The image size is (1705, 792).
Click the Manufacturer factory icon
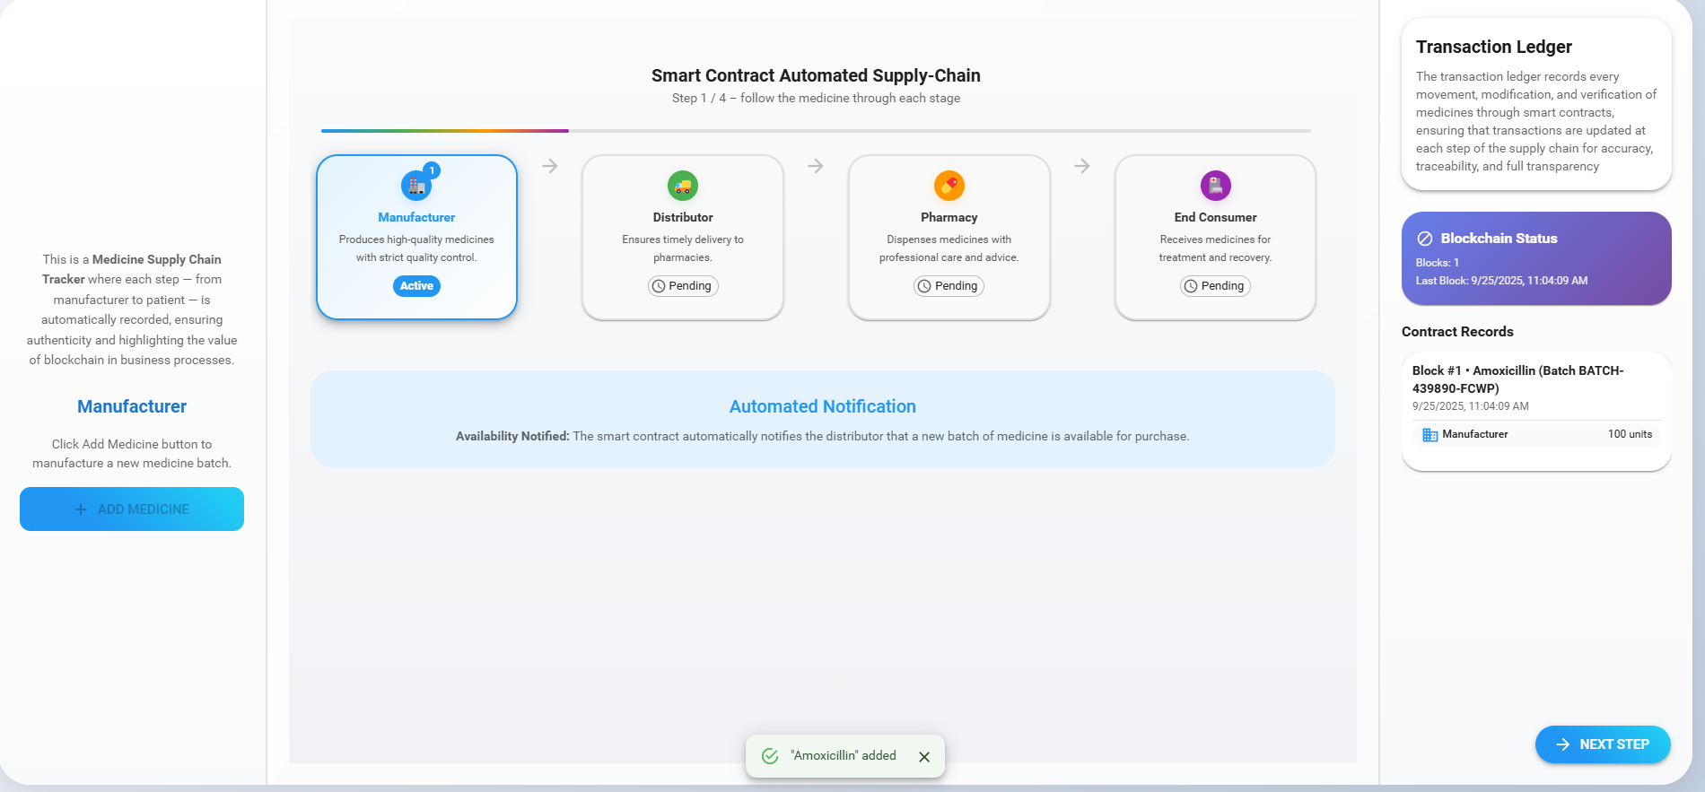coord(415,186)
